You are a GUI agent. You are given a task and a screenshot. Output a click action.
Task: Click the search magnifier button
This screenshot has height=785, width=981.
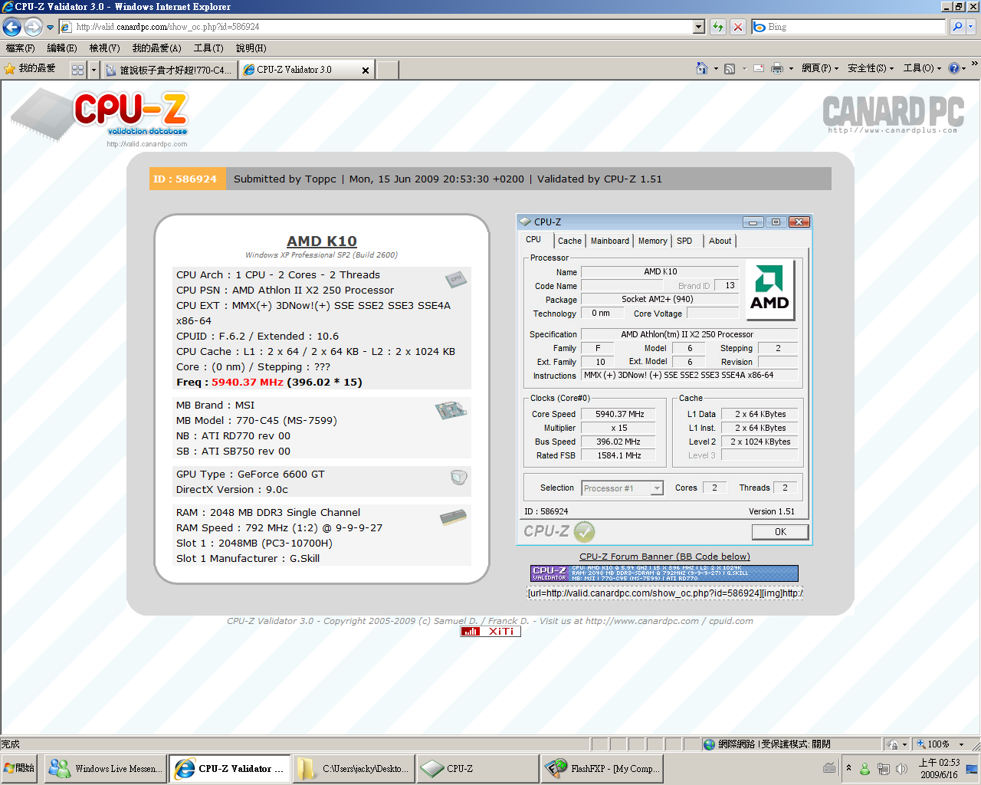956,27
